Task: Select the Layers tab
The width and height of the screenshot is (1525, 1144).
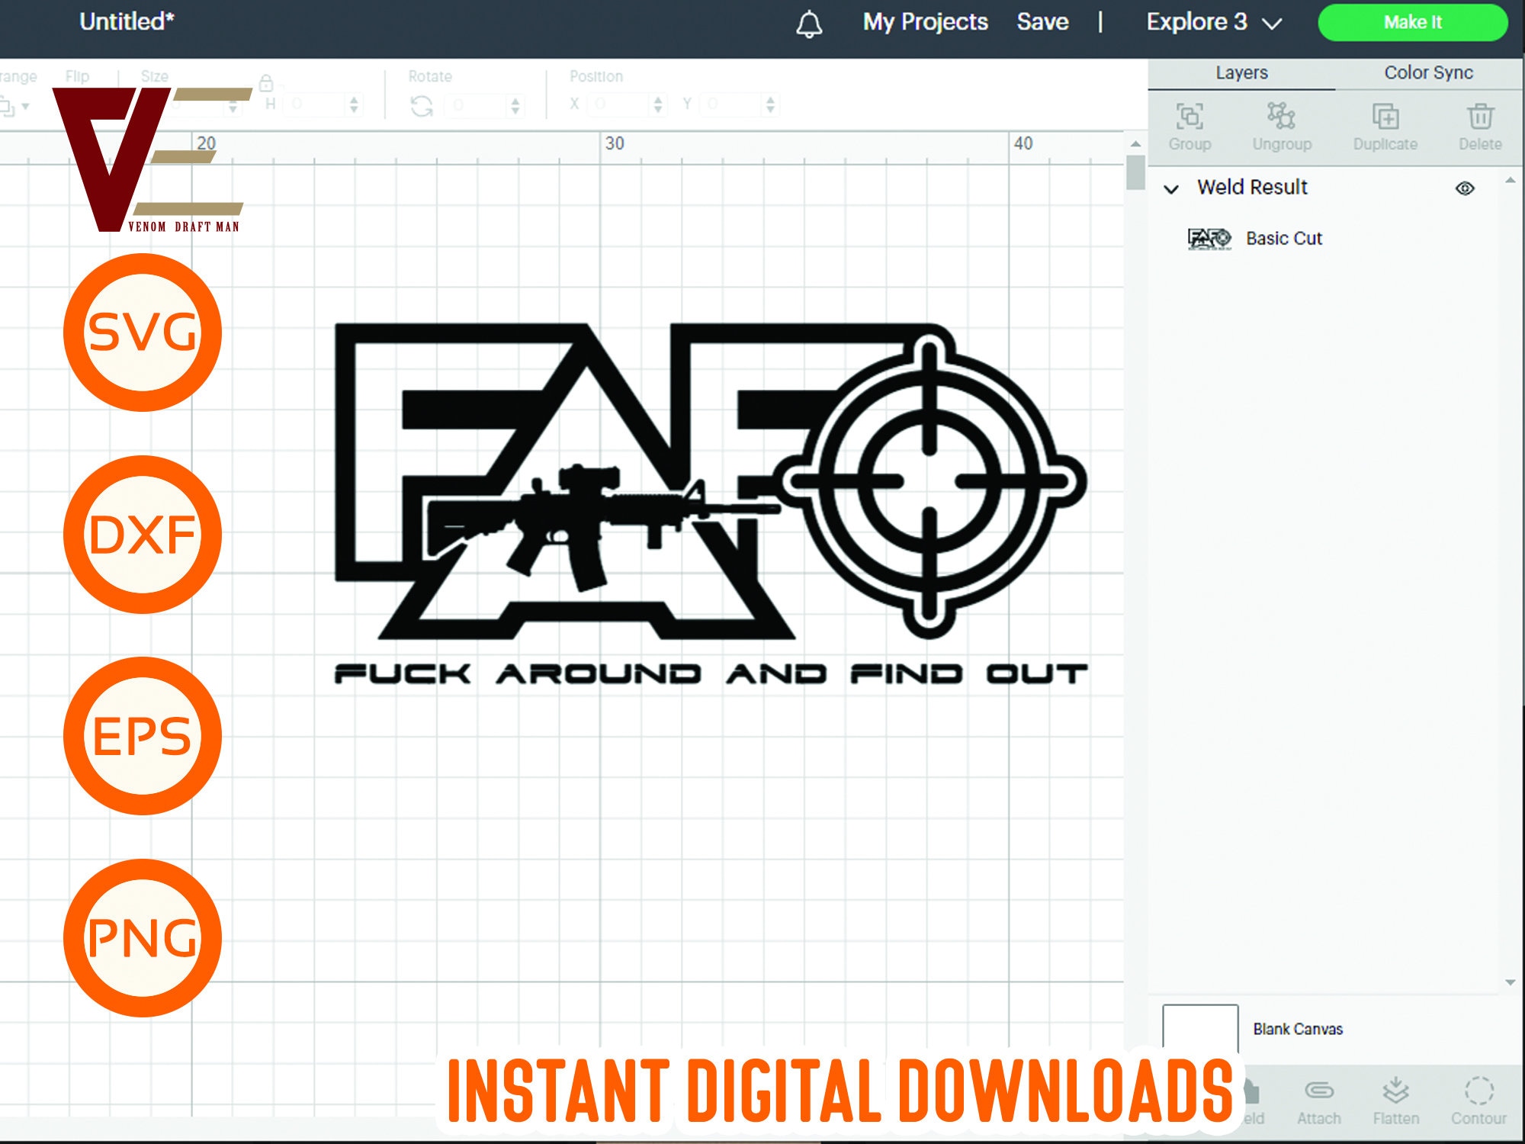Action: [x=1241, y=72]
